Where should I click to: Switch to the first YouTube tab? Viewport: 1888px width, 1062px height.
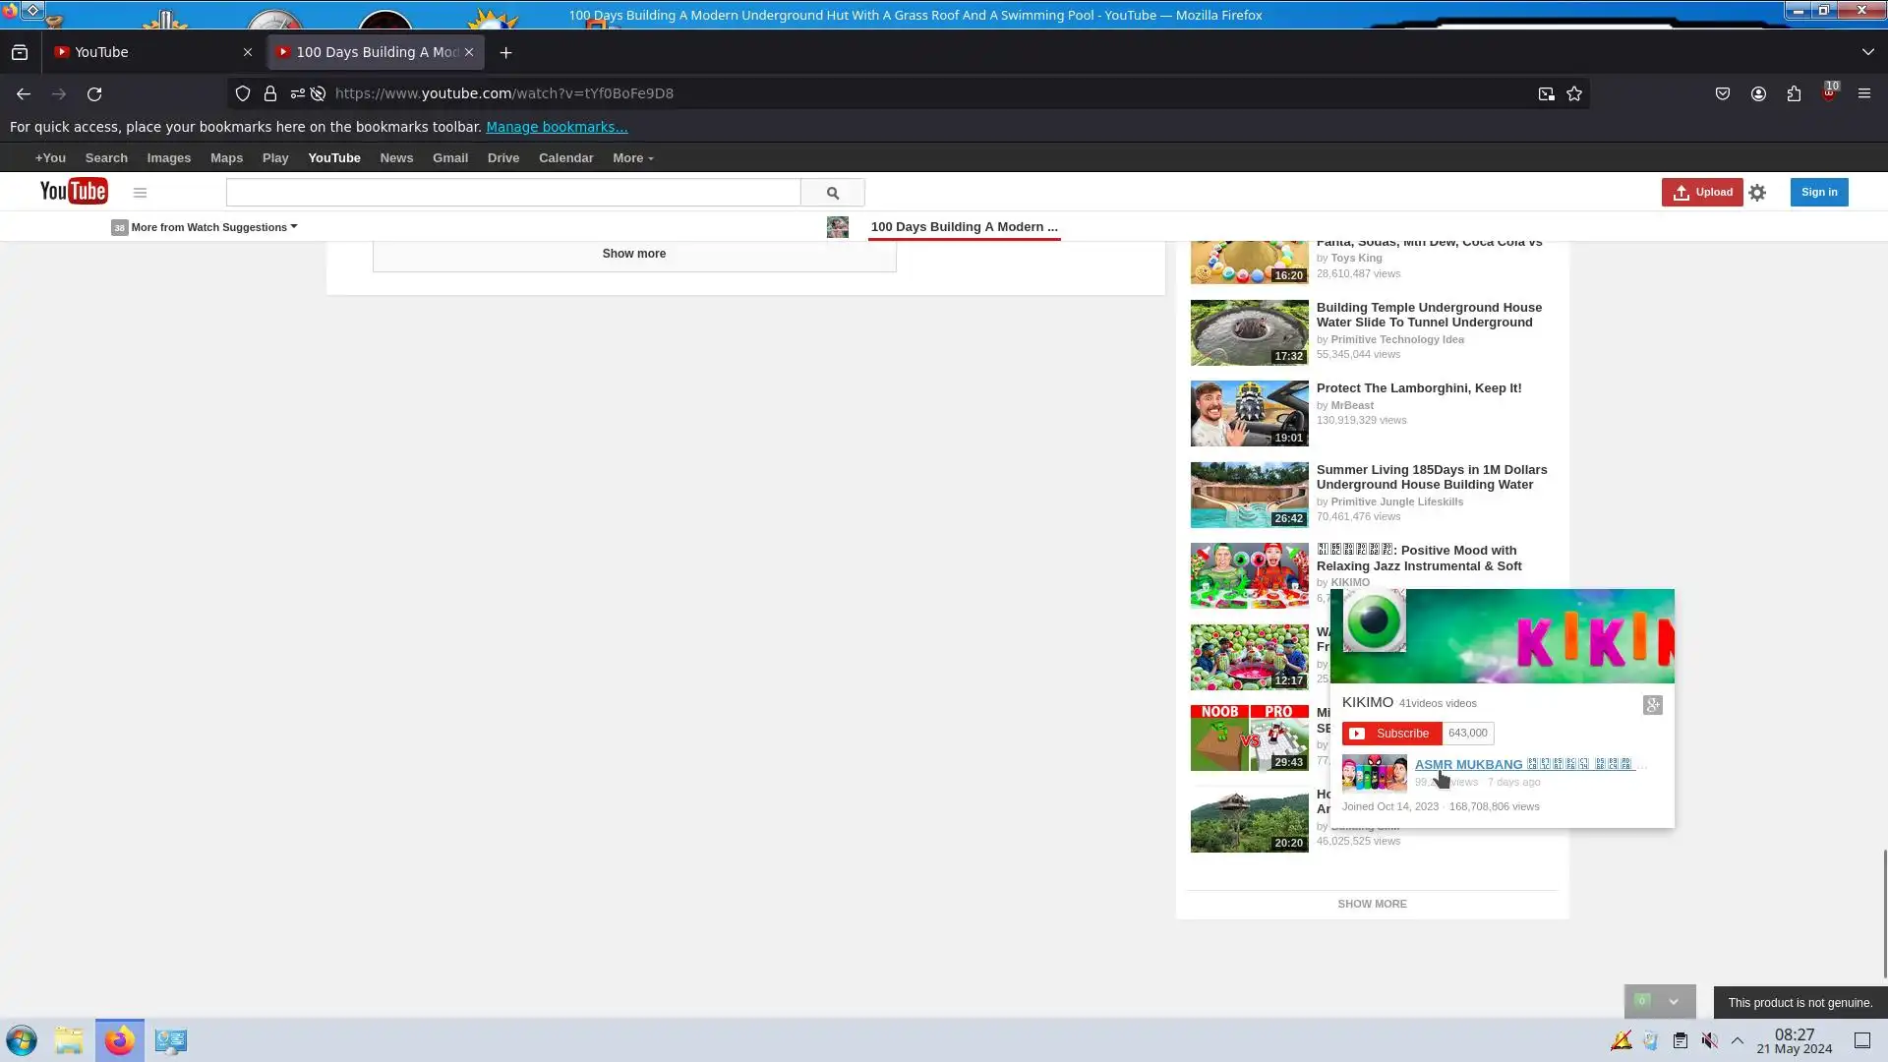(147, 52)
